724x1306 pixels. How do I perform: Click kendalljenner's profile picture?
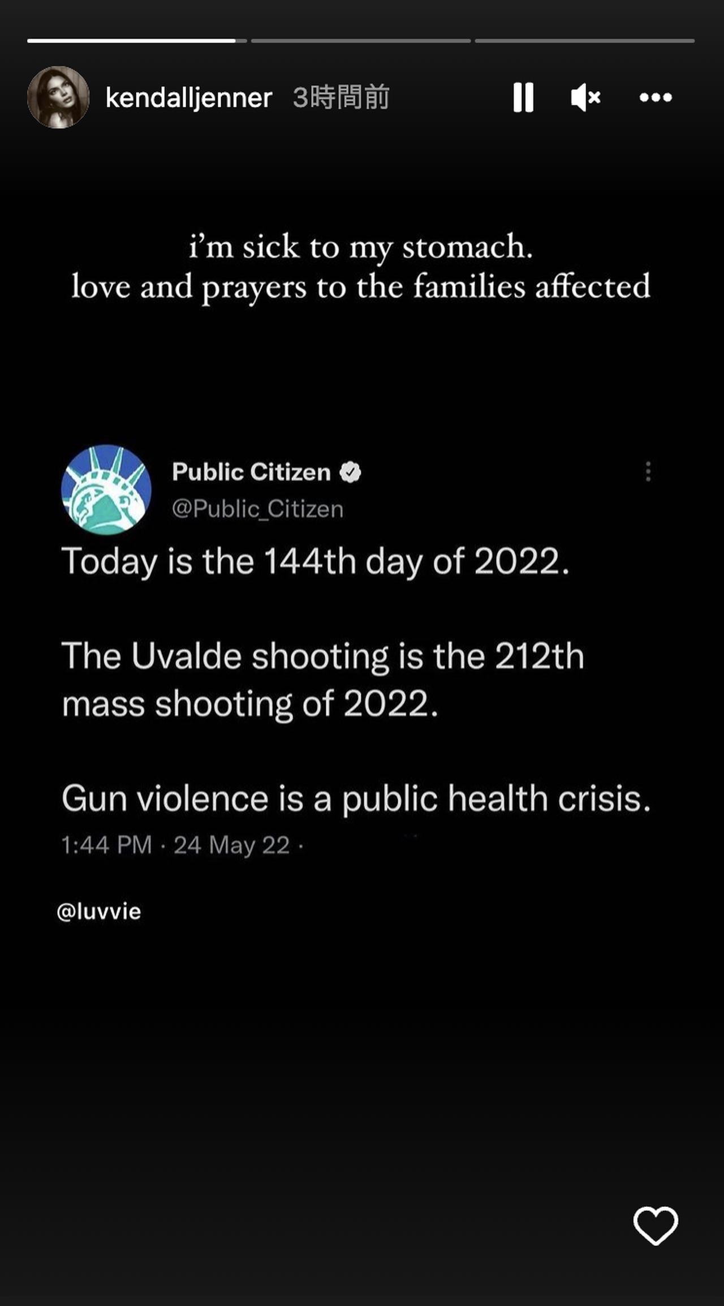click(x=58, y=97)
